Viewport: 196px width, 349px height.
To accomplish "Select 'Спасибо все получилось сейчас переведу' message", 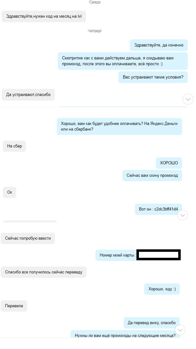I will [x=44, y=272].
